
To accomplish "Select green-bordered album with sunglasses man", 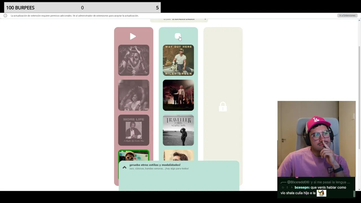I will click(x=134, y=155).
